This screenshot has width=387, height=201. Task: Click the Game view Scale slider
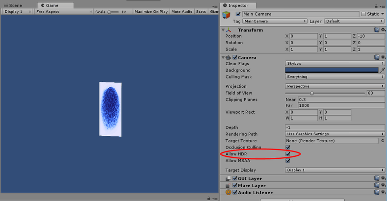click(x=113, y=12)
